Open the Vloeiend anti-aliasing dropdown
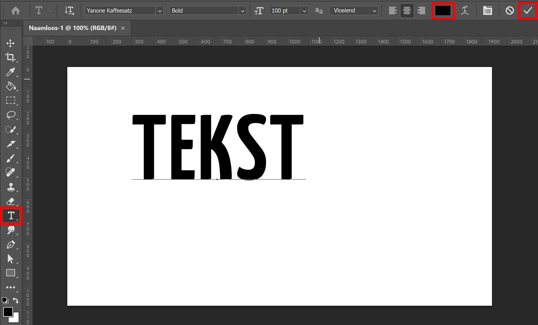538x325 pixels. 374,10
